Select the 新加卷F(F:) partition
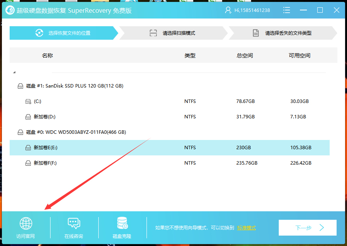347x246 pixels. (170, 163)
